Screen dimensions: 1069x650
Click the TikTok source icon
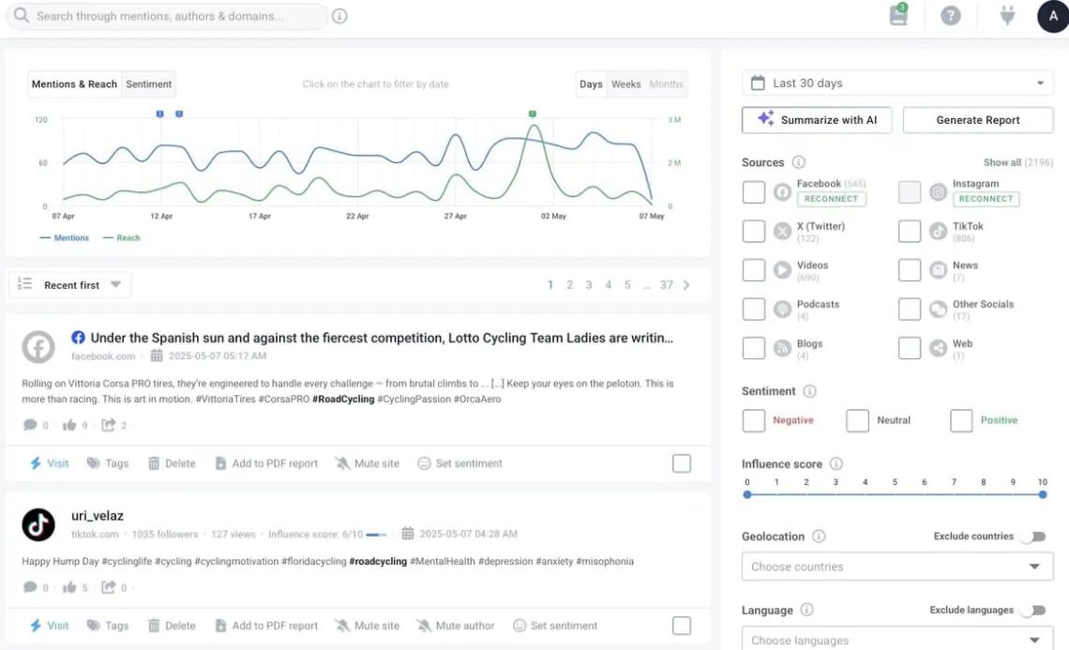pyautogui.click(x=938, y=232)
